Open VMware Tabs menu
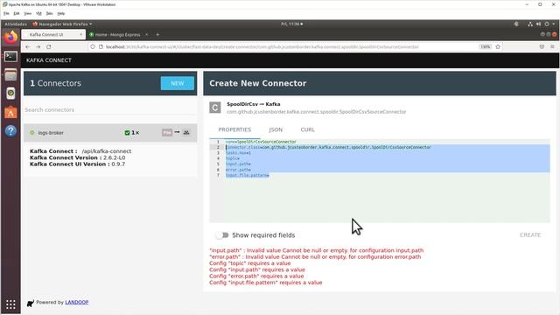 pos(49,14)
